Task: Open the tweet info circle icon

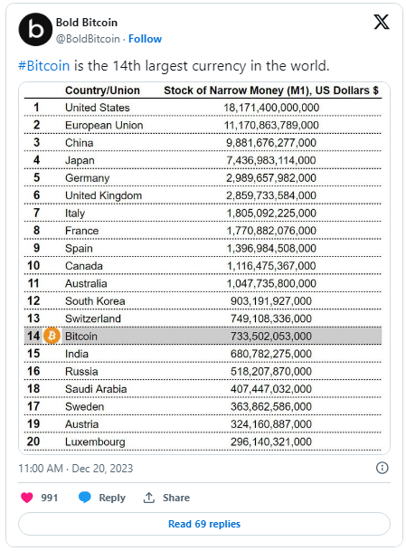Action: [382, 468]
